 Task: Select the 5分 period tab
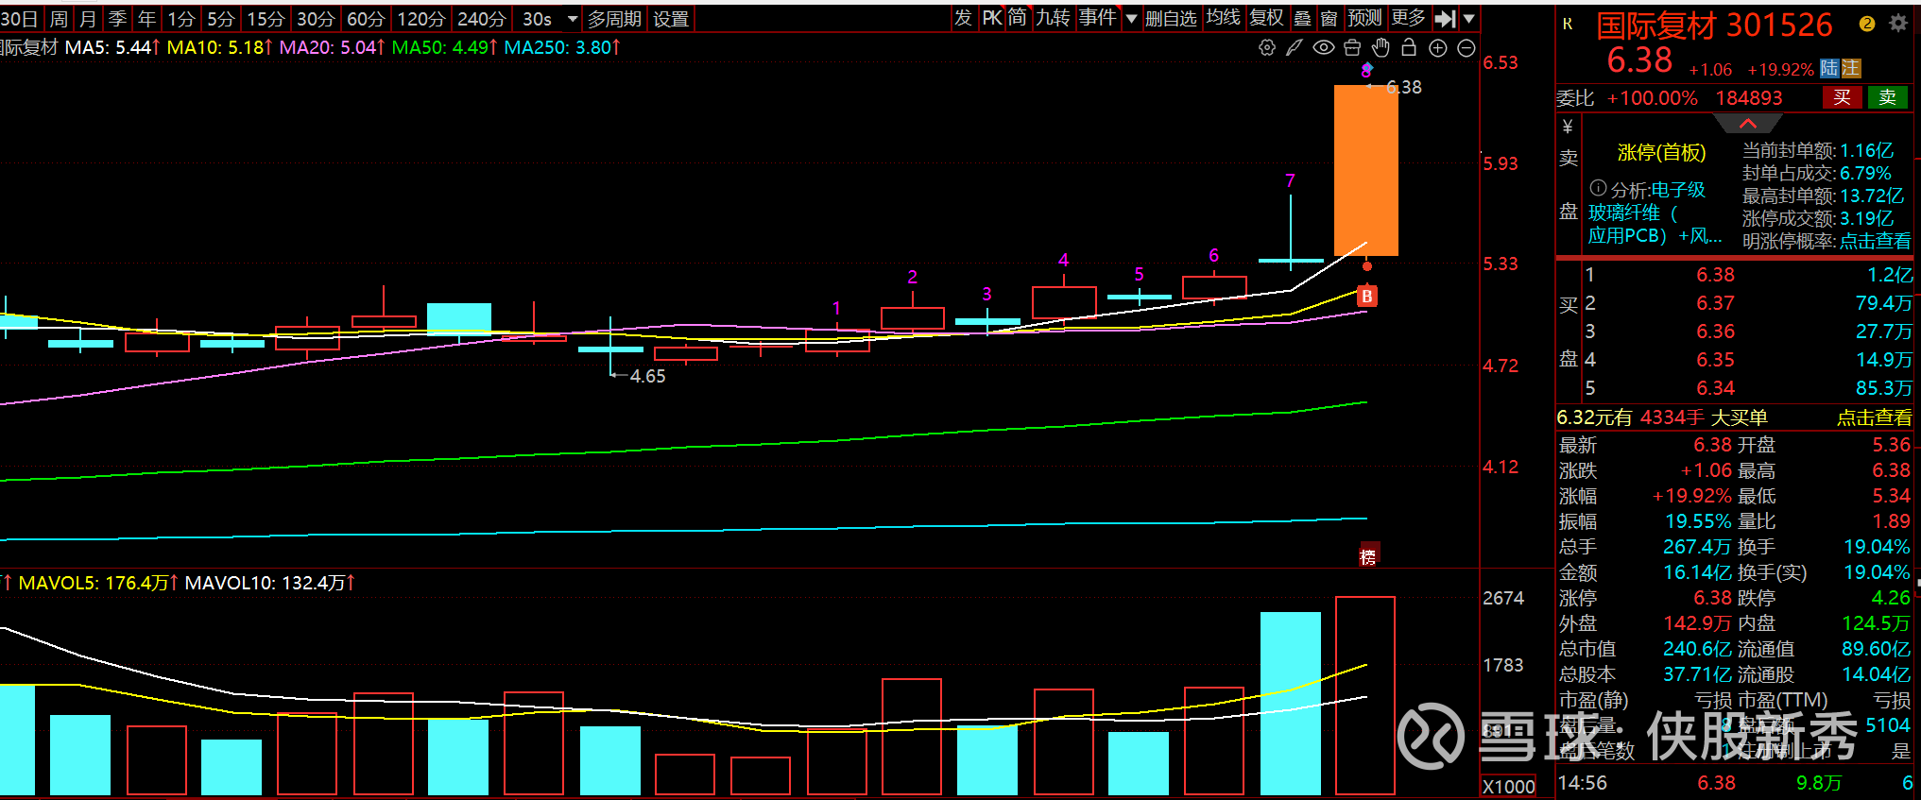click(x=220, y=18)
